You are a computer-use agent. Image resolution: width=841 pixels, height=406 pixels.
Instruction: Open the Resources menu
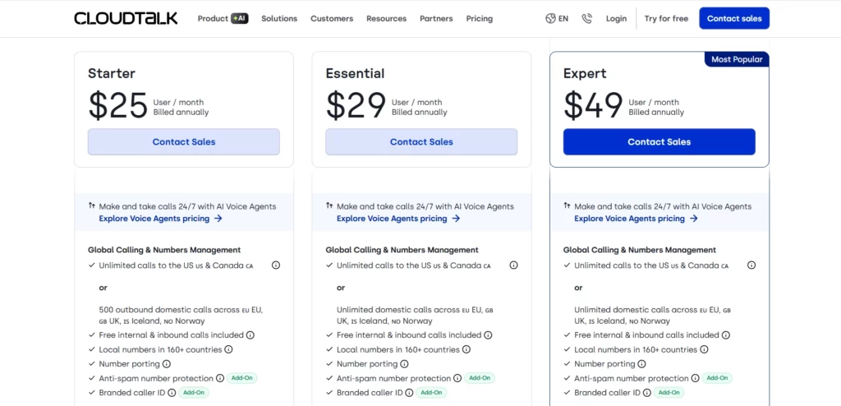click(386, 18)
